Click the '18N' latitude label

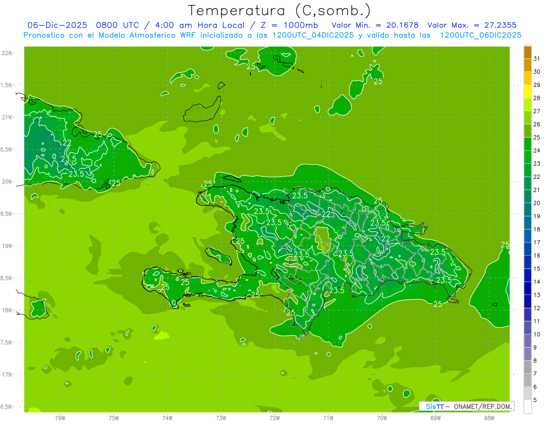coord(6,310)
